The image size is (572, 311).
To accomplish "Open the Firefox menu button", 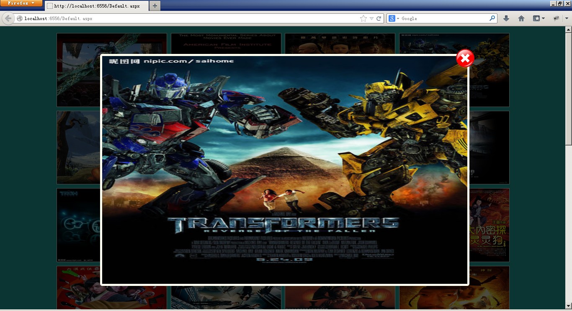I will pos(21,3).
